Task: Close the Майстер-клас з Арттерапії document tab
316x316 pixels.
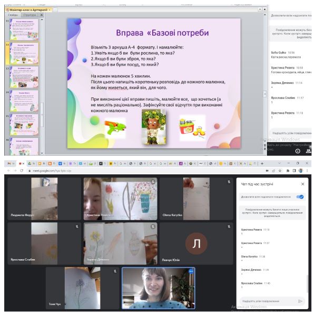Action: [50, 9]
